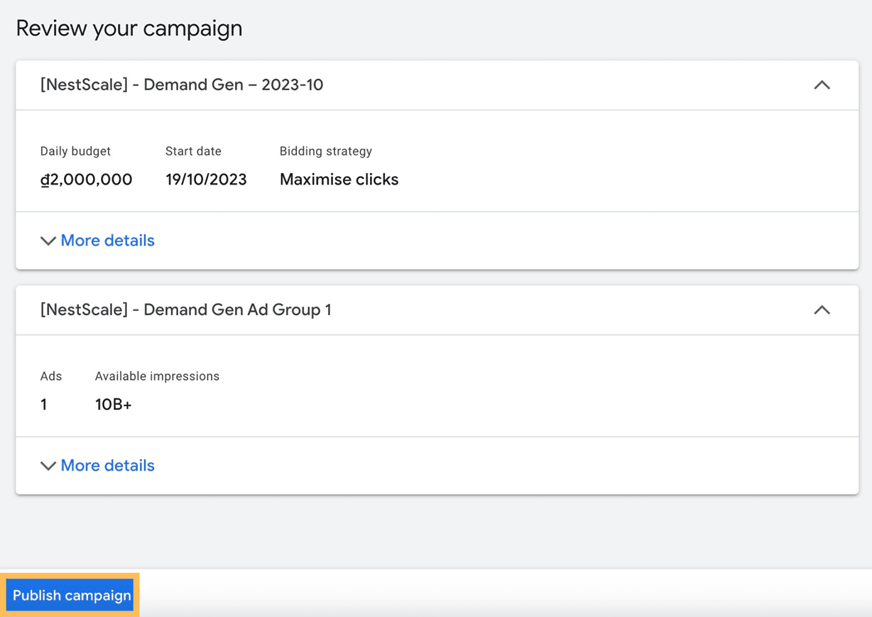Click the Review your campaign heading
The width and height of the screenshot is (872, 617).
coord(129,28)
